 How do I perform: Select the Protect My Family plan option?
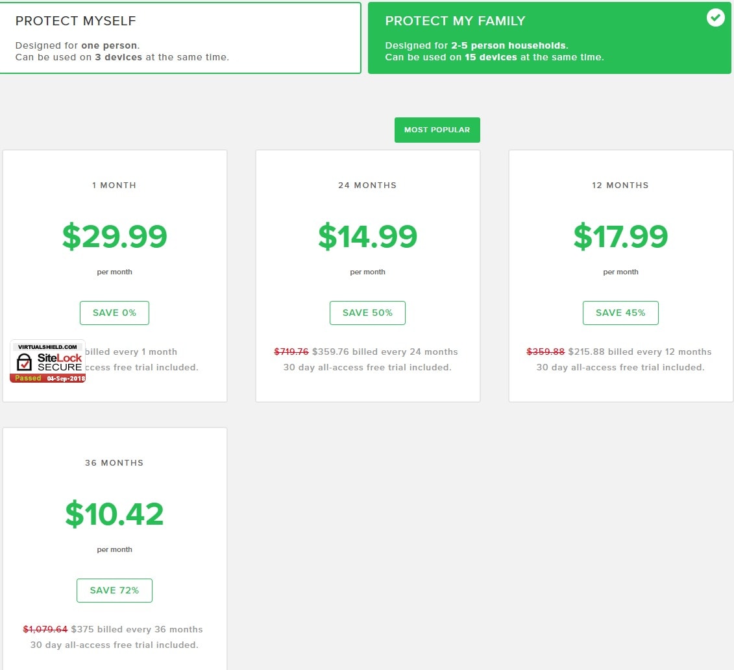click(550, 38)
